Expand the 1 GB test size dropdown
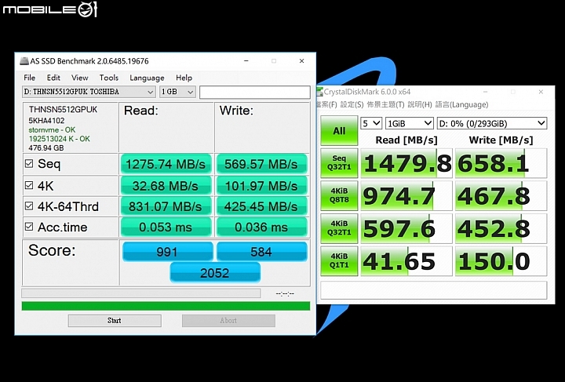The width and height of the screenshot is (565, 382). 177,93
